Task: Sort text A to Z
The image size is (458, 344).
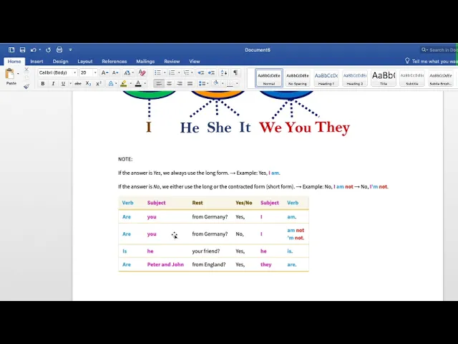Action: click(224, 72)
